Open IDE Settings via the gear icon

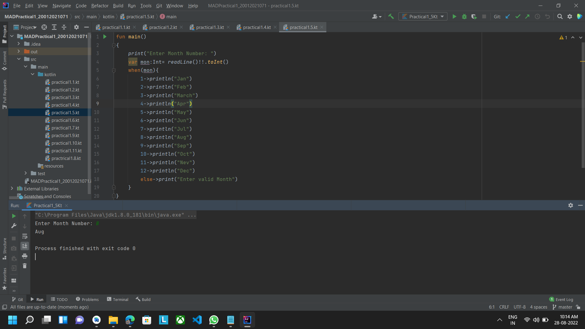pyautogui.click(x=569, y=16)
